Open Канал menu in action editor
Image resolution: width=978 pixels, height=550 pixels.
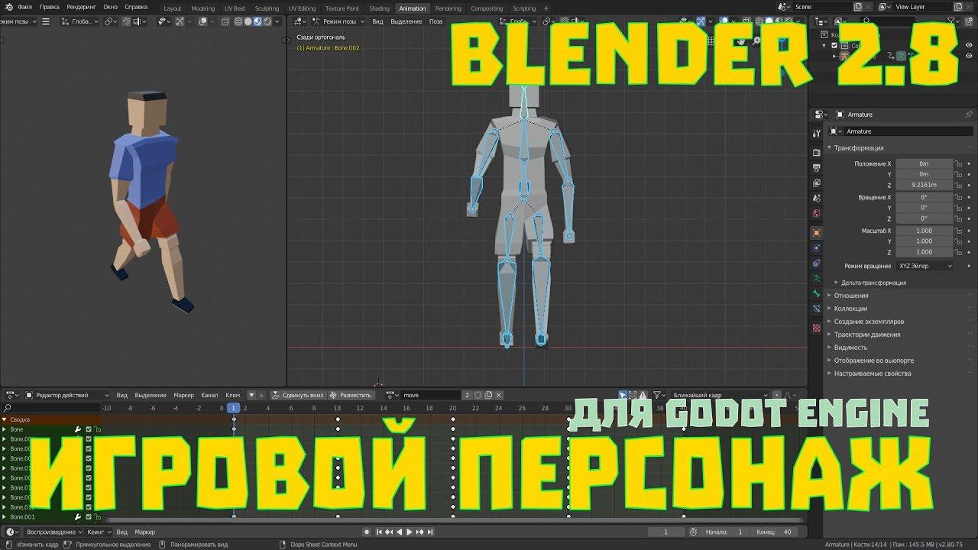click(209, 395)
